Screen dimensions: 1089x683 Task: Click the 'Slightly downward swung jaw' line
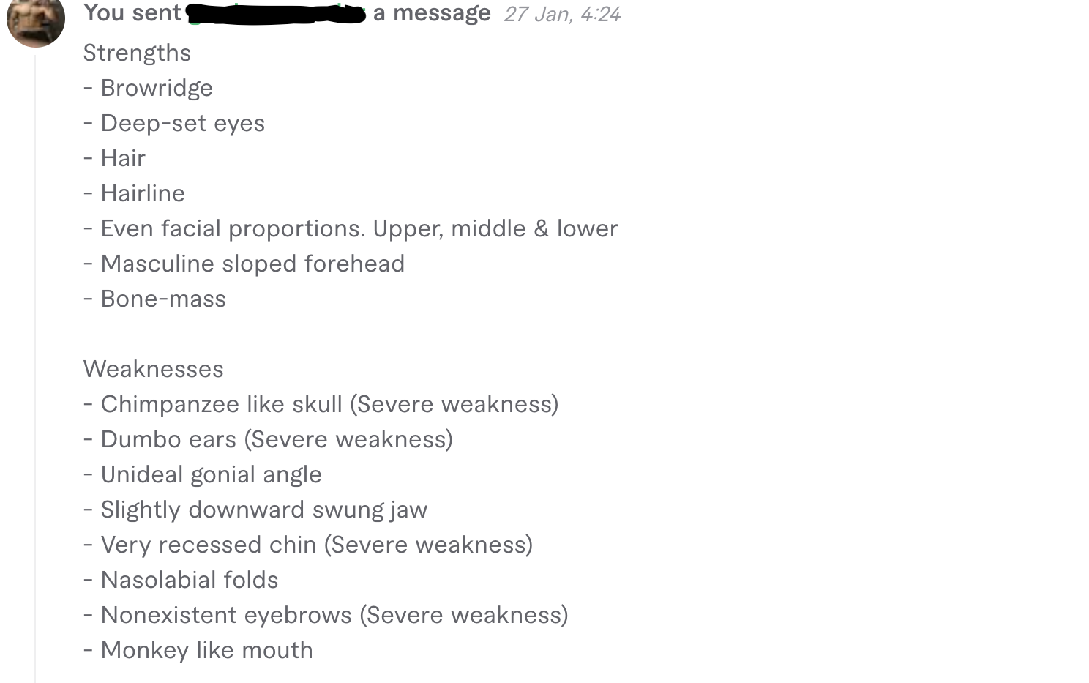tap(255, 510)
